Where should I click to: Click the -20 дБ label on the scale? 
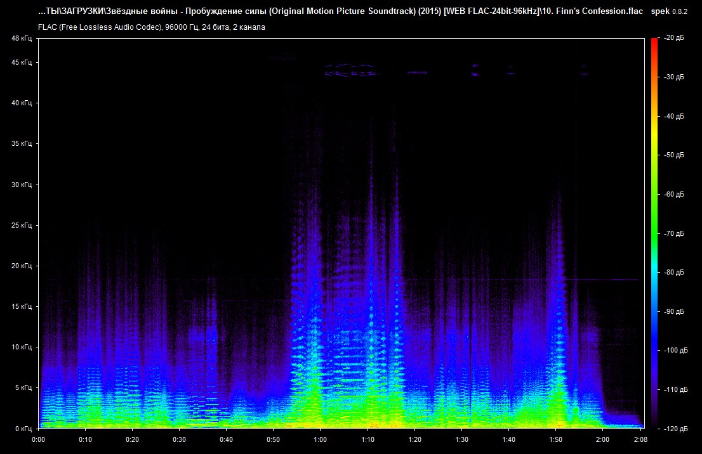pos(674,39)
